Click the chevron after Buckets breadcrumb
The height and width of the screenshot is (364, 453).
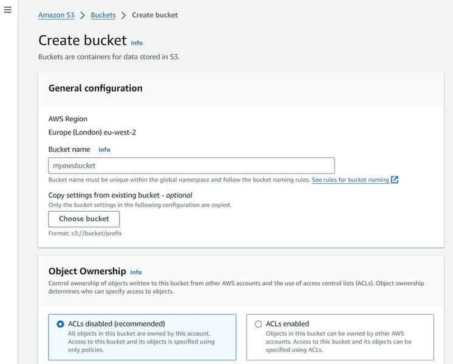pyautogui.click(x=123, y=15)
